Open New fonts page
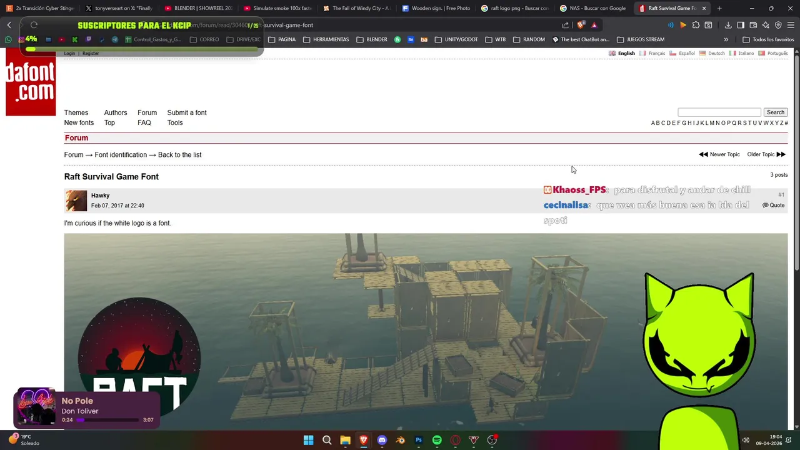Viewport: 800px width, 450px height. point(79,122)
